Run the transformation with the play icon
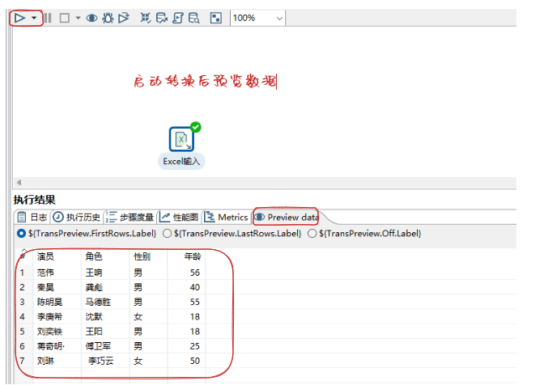The height and width of the screenshot is (385, 548). pos(20,18)
